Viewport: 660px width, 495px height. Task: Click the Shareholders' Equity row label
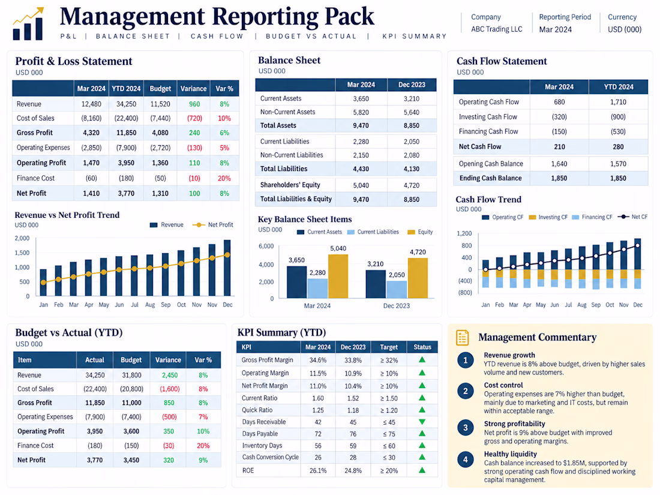[x=290, y=185]
